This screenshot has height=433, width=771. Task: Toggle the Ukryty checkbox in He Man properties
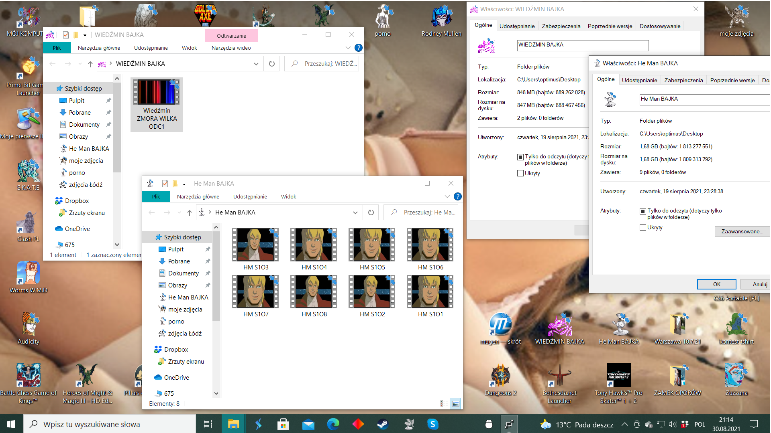pyautogui.click(x=643, y=227)
